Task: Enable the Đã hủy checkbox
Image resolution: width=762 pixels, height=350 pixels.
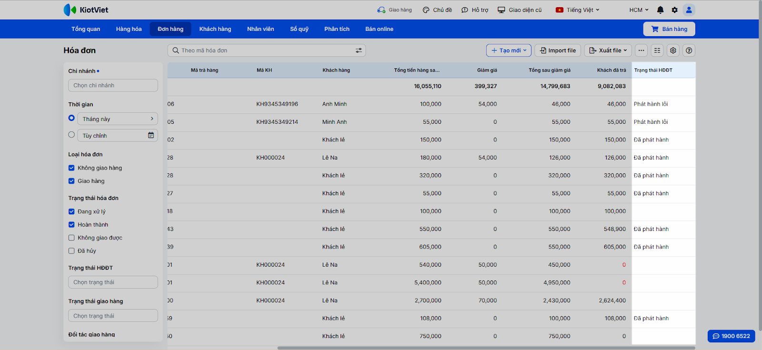Action: point(71,251)
